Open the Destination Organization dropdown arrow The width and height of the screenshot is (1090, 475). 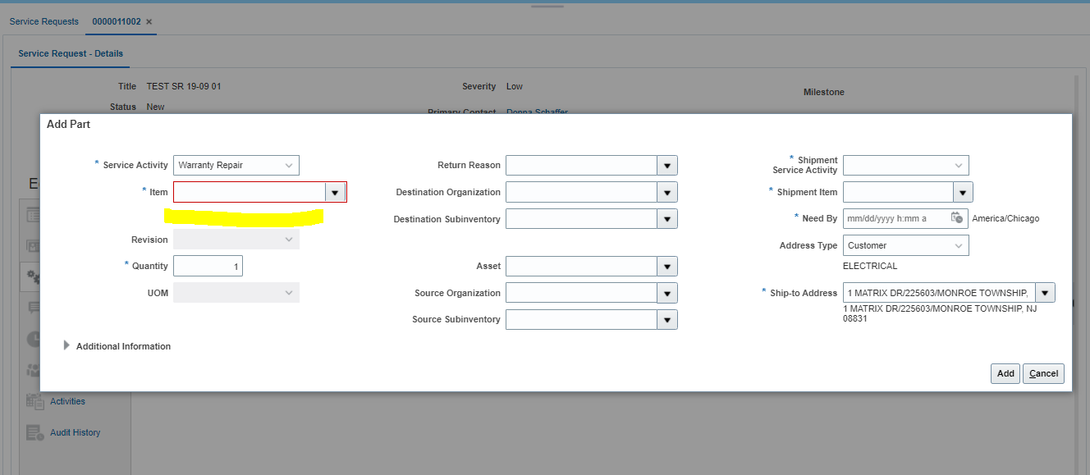click(x=667, y=193)
